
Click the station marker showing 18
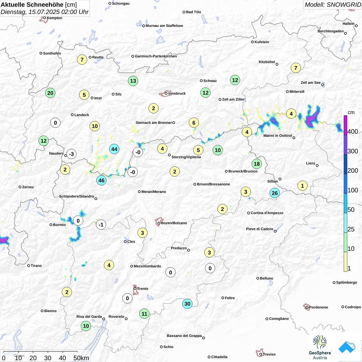coord(257,164)
